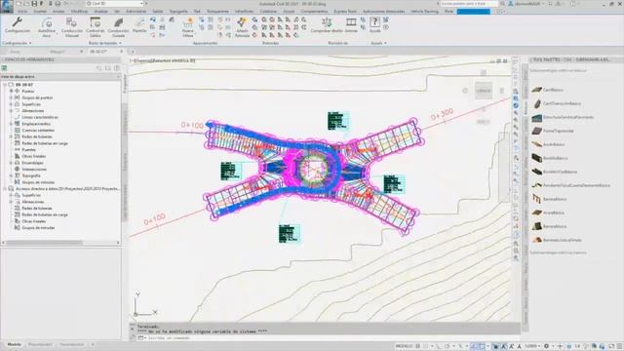Click the Comprobar diseño tool
The image size is (624, 351).
[327, 25]
